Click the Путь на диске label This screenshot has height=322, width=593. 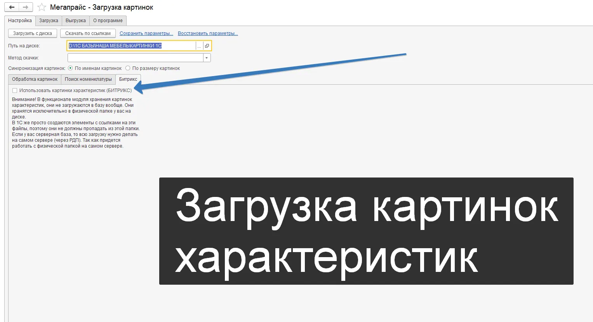point(24,46)
